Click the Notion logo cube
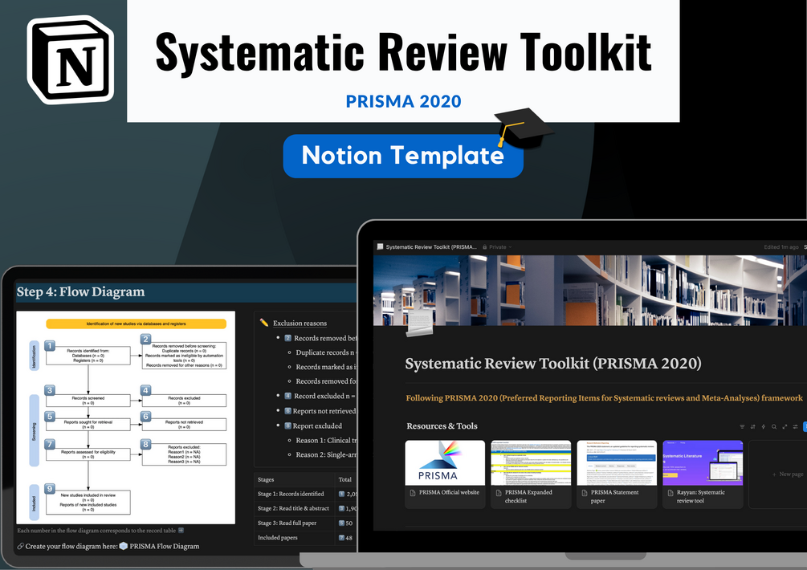 coord(71,59)
